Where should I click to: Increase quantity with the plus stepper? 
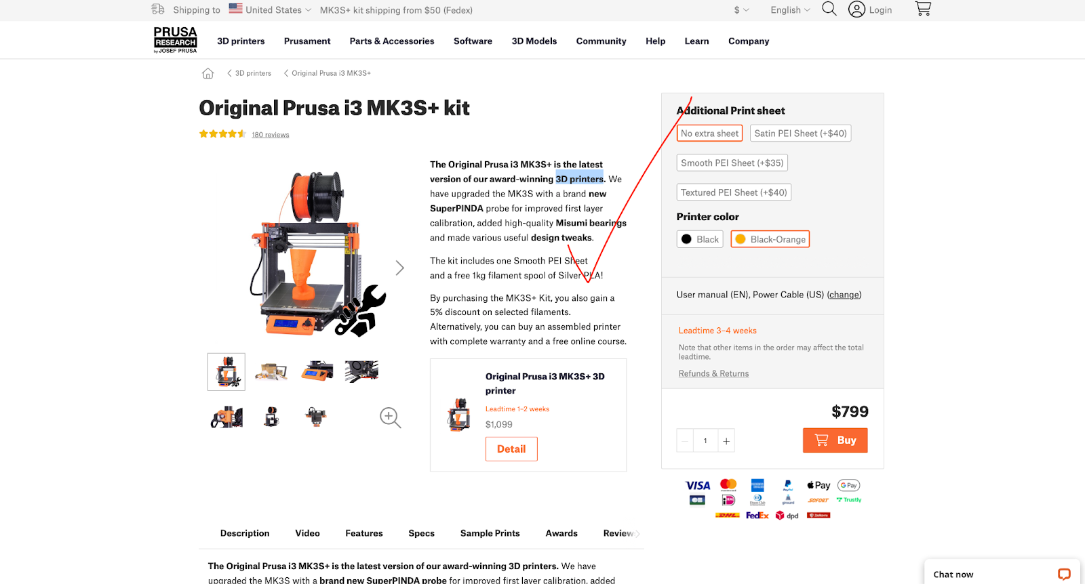(x=726, y=441)
